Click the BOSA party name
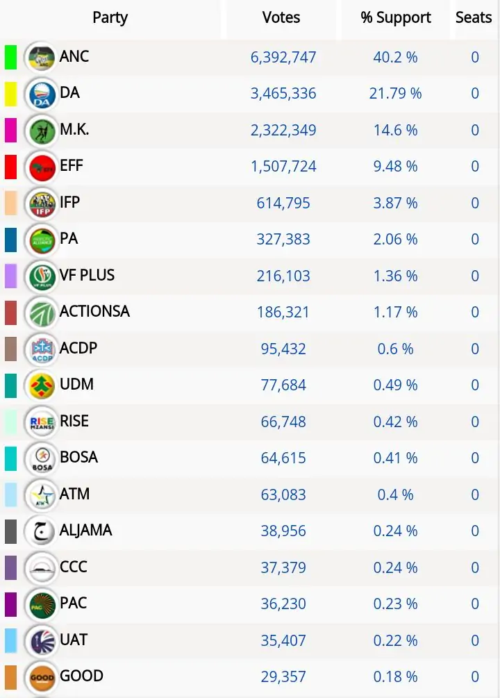500x698 pixels. coord(78,457)
